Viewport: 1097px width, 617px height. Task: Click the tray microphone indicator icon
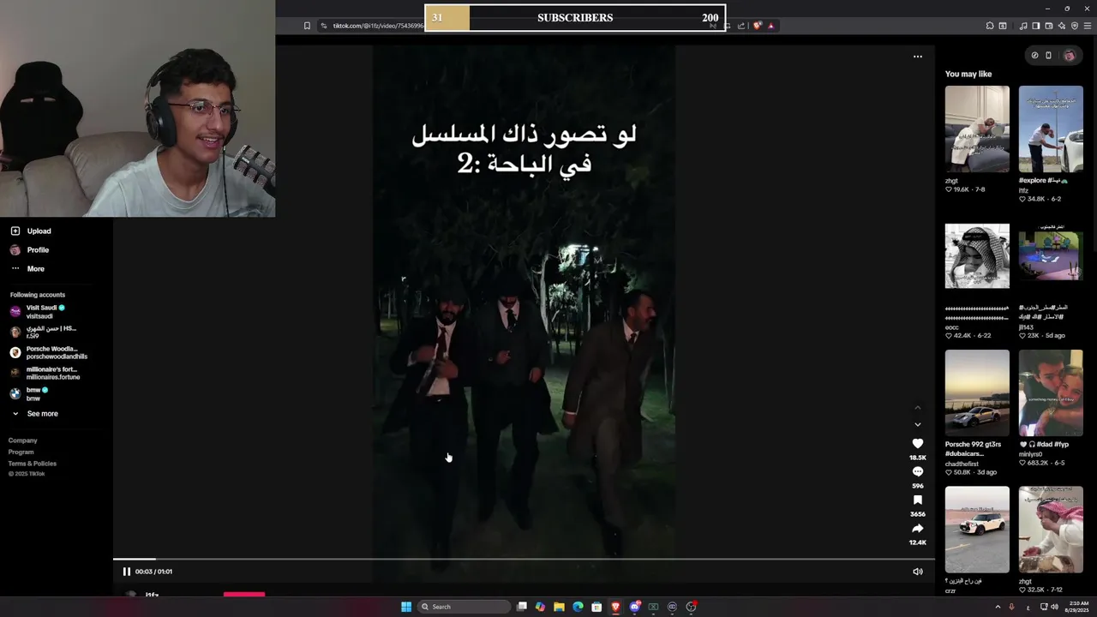(x=1011, y=607)
